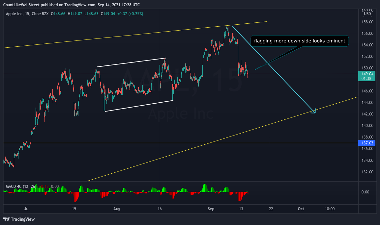Click the Oct label on time axis
Screen dimensions: 380x225
[301, 209]
